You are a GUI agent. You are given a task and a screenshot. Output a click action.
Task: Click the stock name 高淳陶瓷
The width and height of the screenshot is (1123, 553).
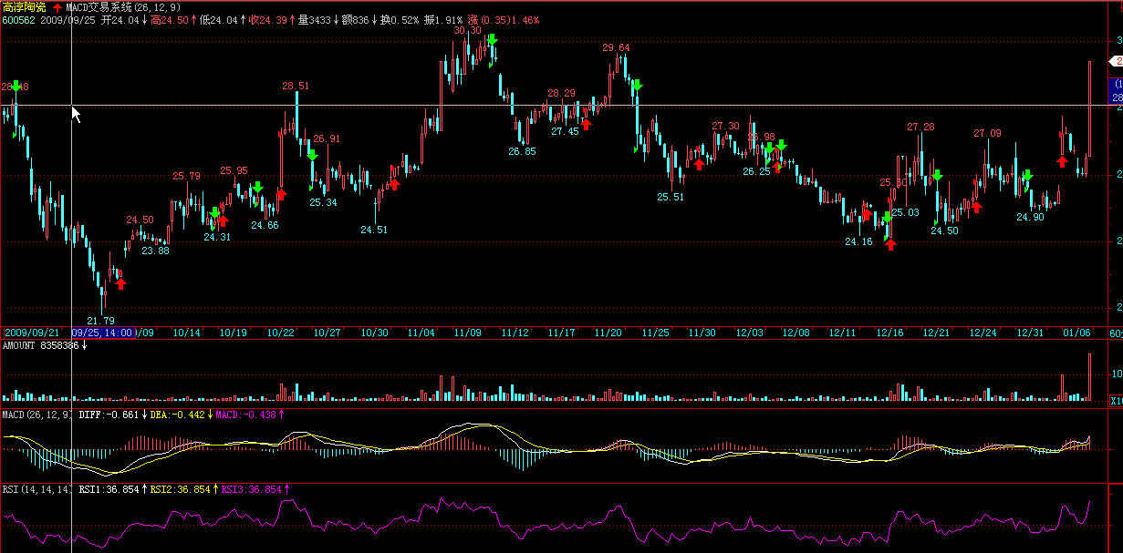coord(24,6)
